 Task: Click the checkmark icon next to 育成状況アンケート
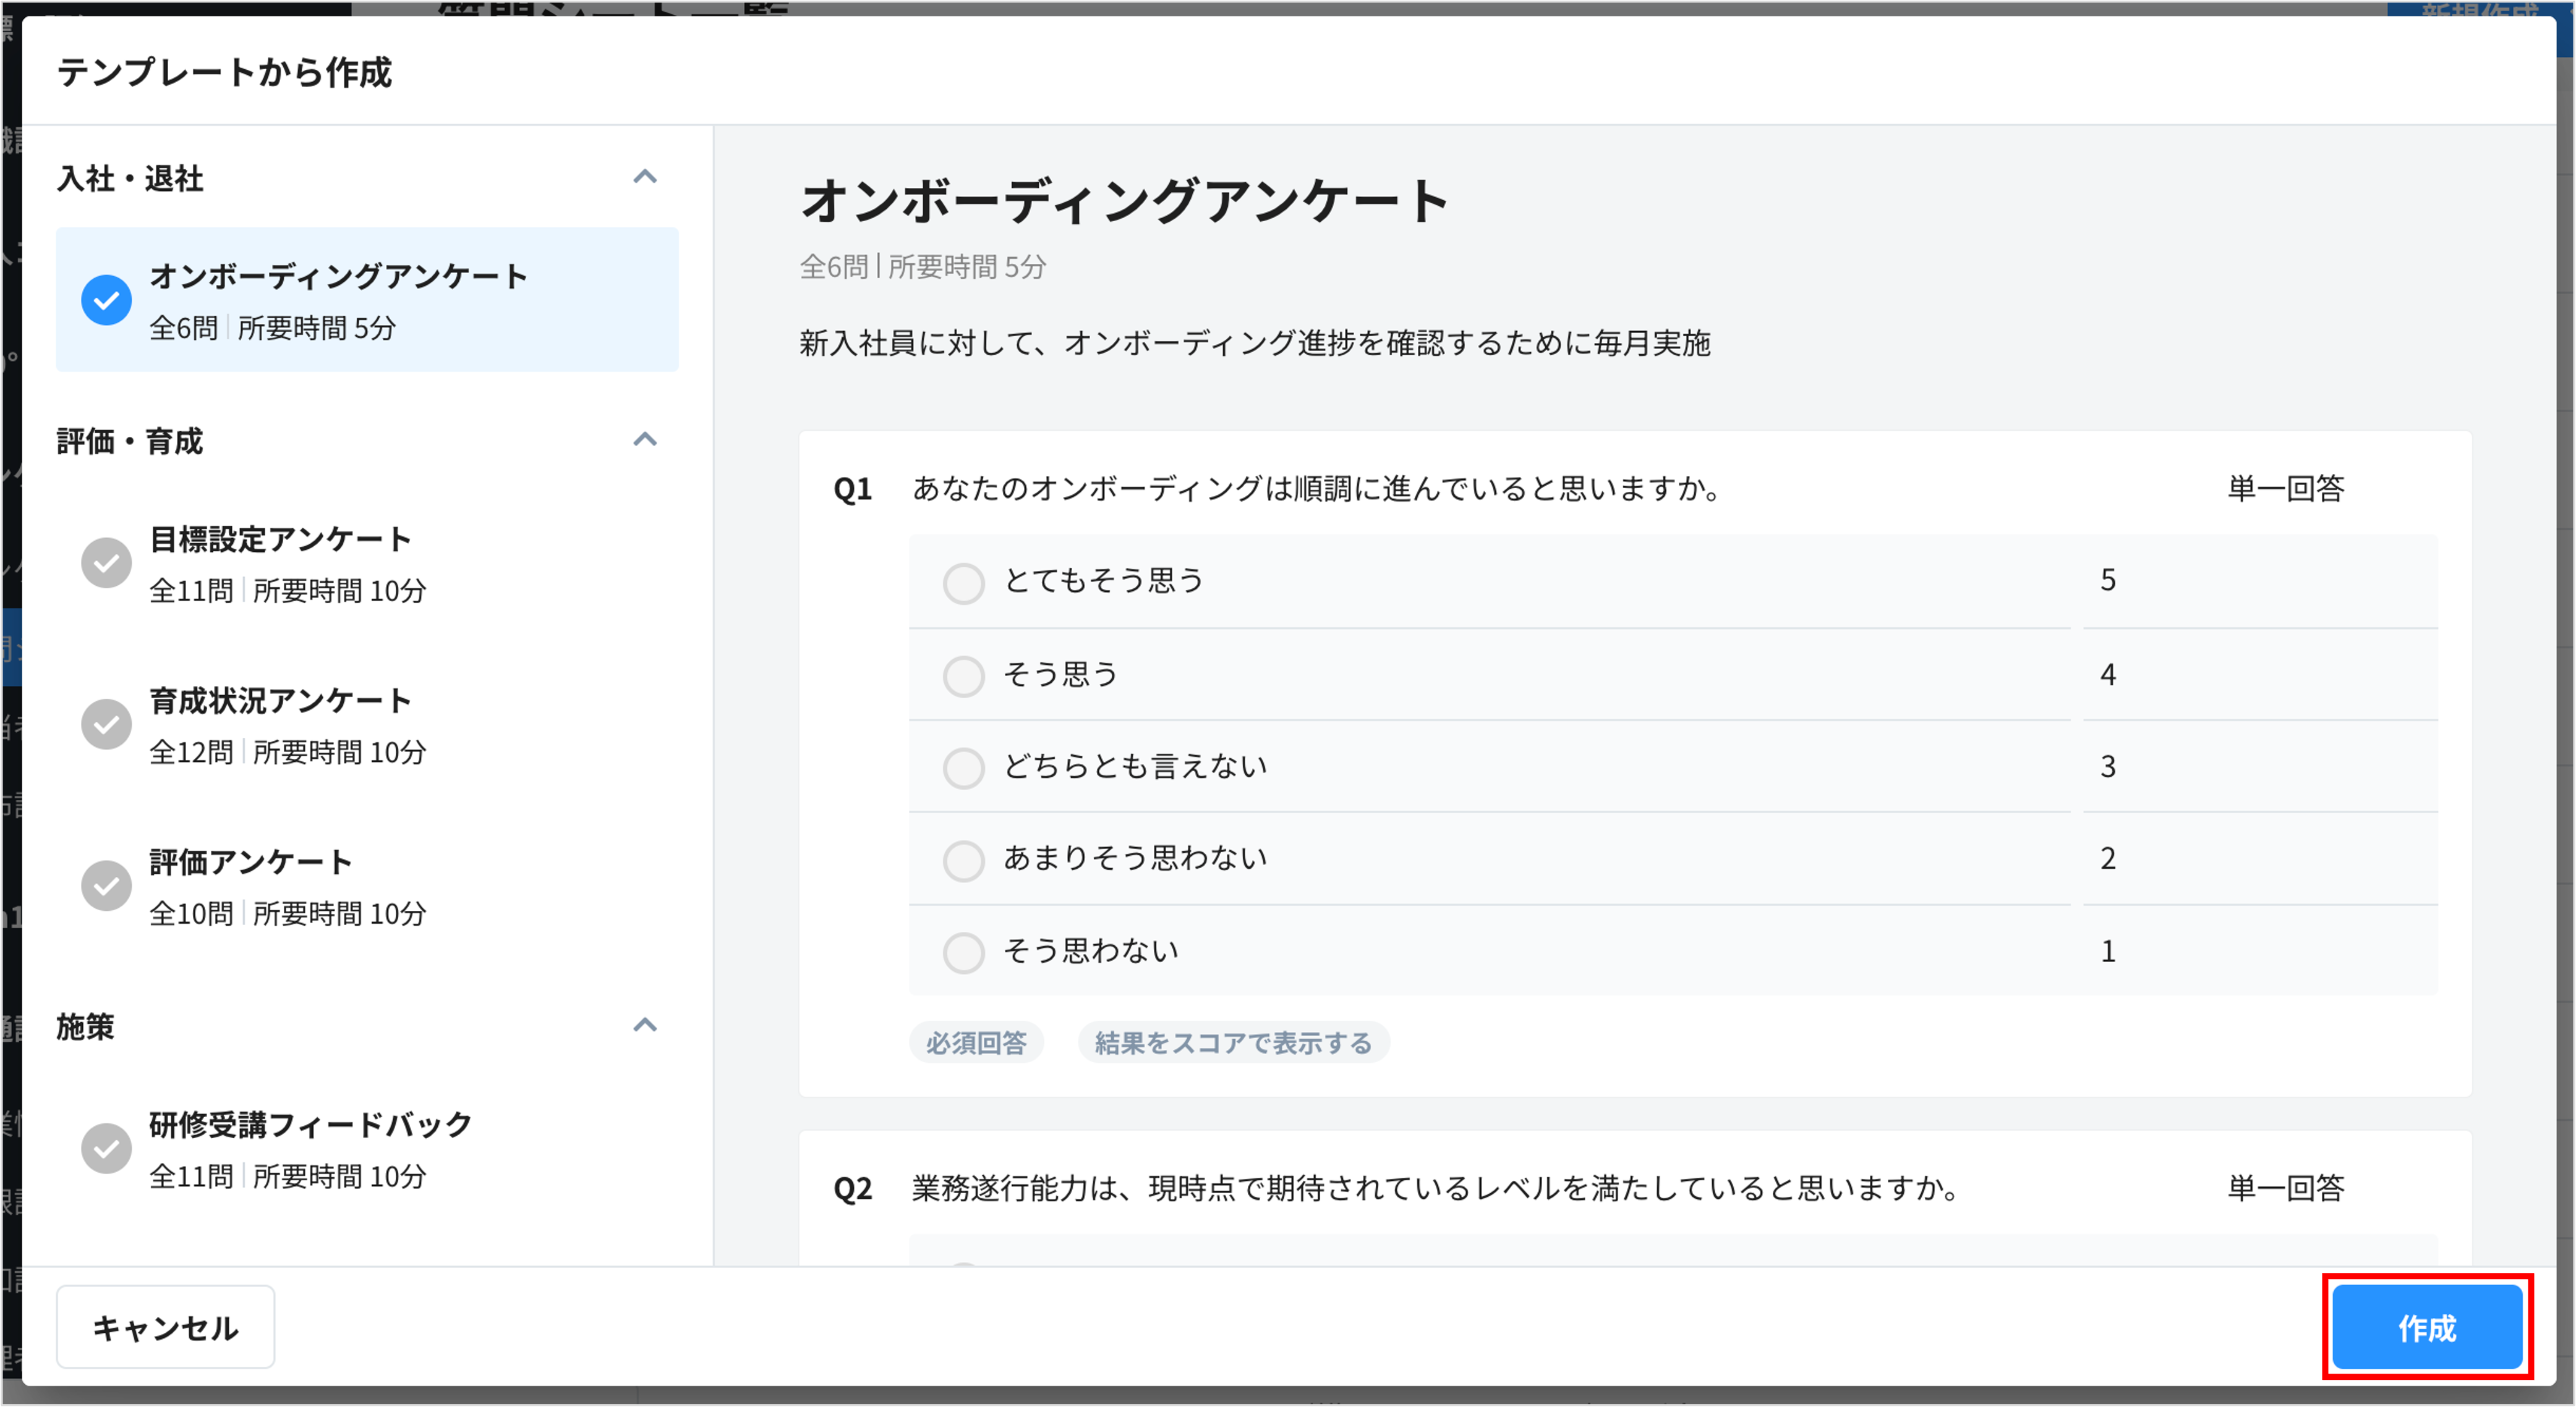(x=106, y=724)
